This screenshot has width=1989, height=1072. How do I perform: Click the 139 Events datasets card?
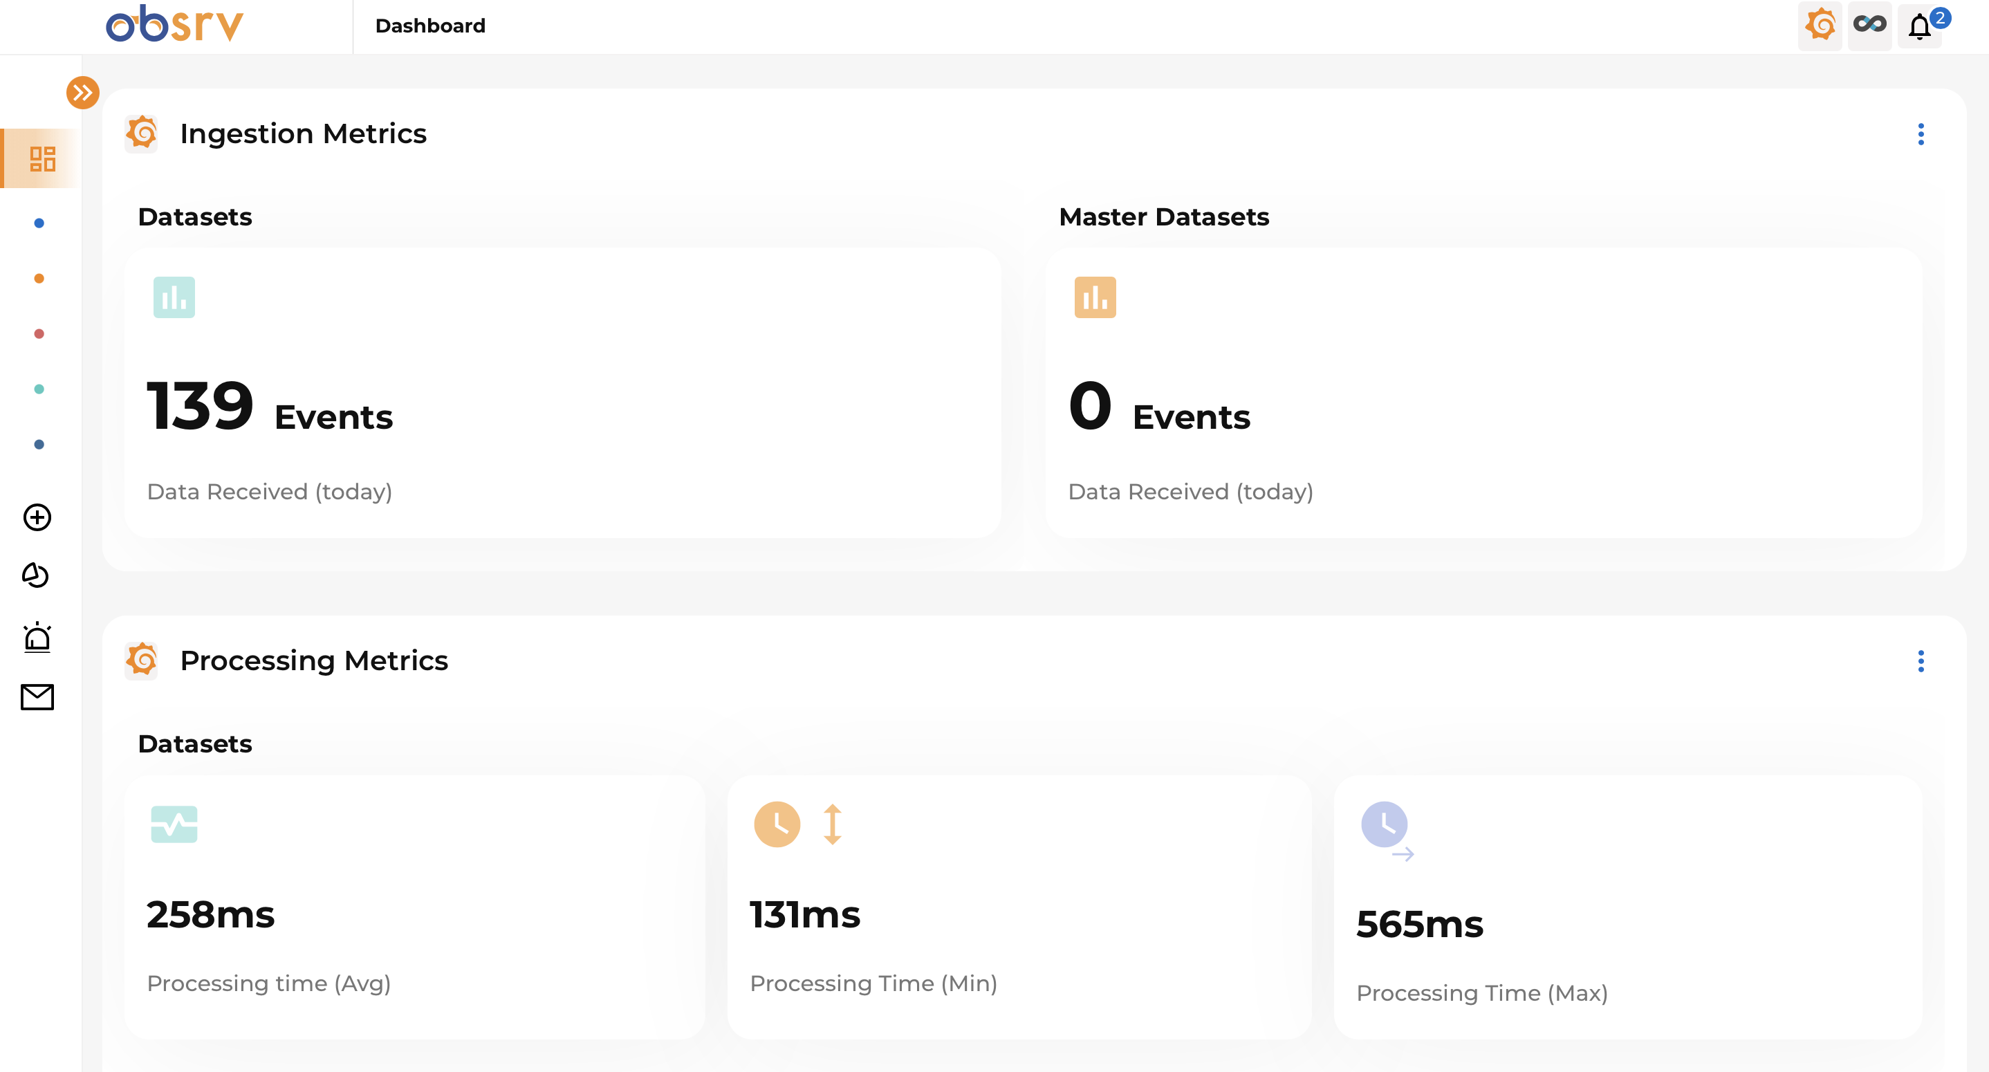point(562,392)
